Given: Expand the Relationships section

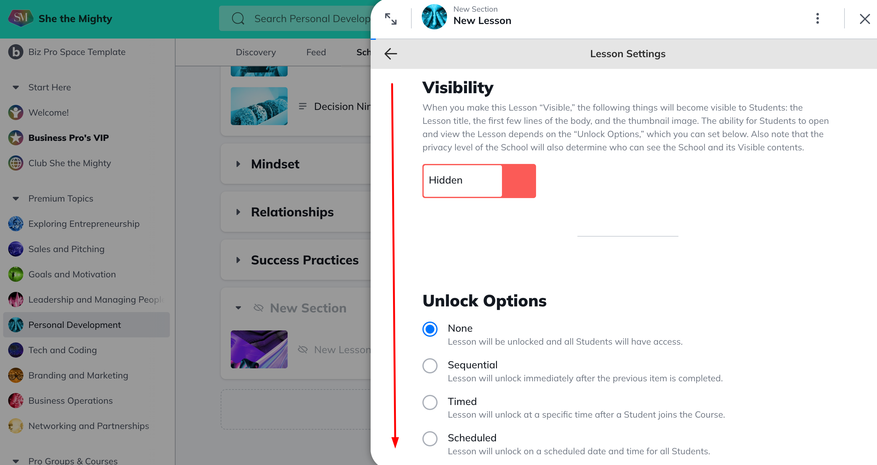Looking at the screenshot, I should click(238, 212).
